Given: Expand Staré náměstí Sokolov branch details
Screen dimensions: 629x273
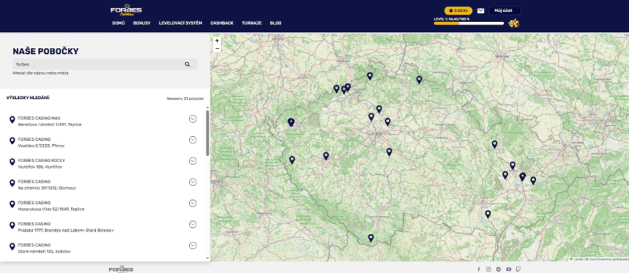Looking at the screenshot, I should [192, 246].
